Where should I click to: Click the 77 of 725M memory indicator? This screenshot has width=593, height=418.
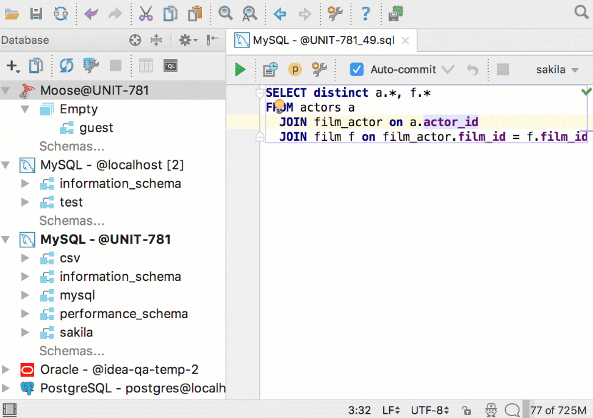(558, 410)
